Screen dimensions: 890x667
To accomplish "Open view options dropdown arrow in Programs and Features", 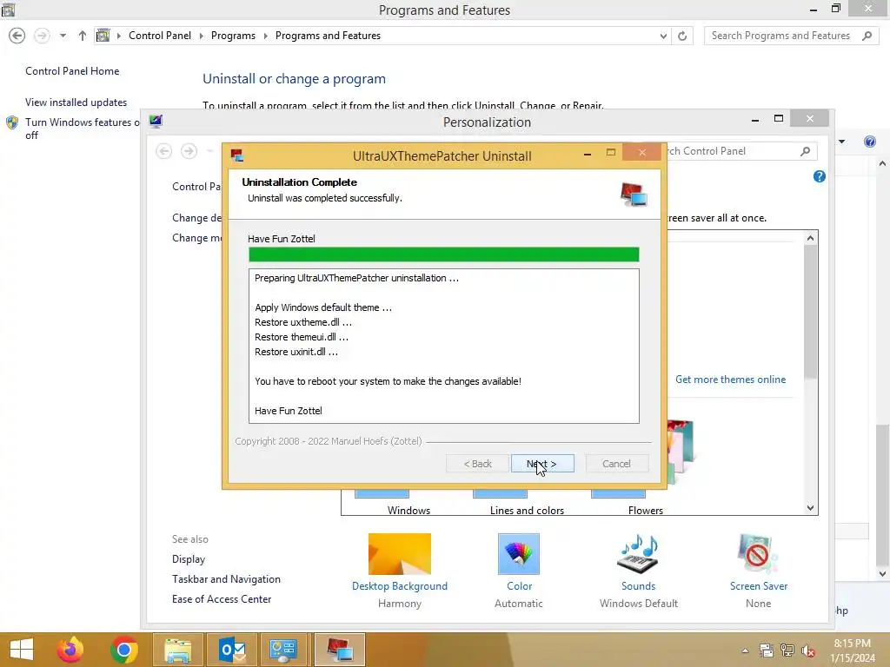I will pos(841,142).
